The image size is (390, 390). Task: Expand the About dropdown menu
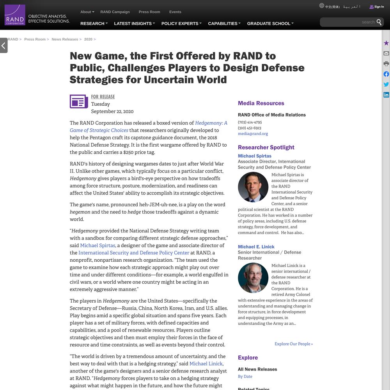click(87, 12)
